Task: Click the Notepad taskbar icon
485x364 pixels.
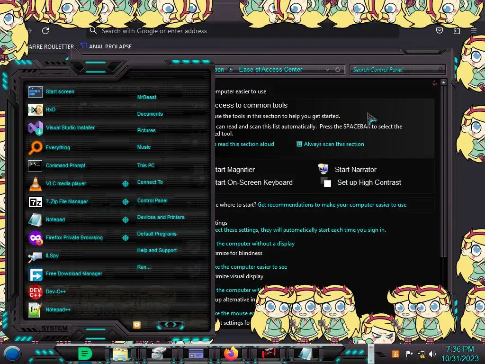Action: pyautogui.click(x=305, y=354)
